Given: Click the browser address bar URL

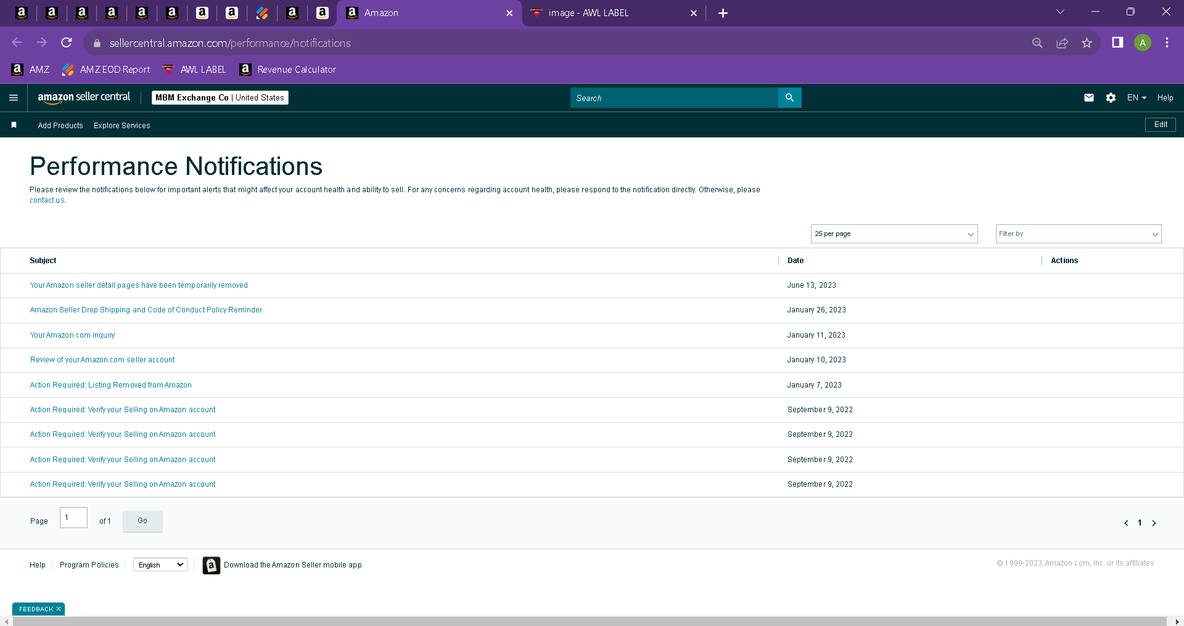Looking at the screenshot, I should [230, 43].
